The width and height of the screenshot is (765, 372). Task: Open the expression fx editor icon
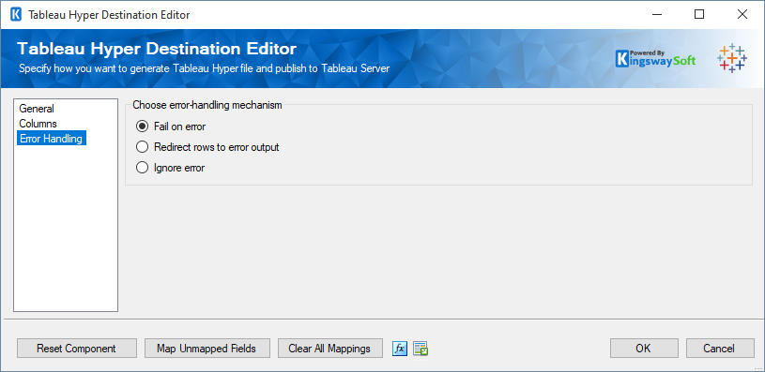tap(400, 349)
